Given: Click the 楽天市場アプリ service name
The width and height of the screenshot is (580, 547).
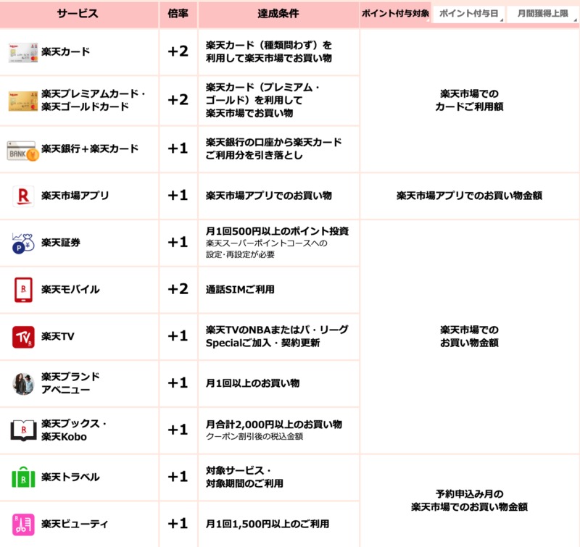Looking at the screenshot, I should 75,196.
